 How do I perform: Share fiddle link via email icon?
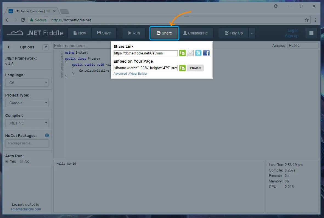(190, 53)
